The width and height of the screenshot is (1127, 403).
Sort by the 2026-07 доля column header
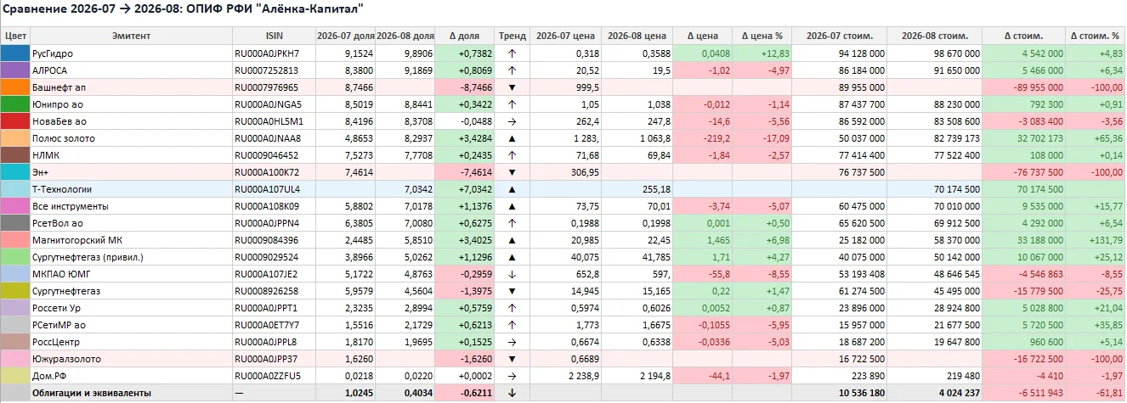point(346,36)
